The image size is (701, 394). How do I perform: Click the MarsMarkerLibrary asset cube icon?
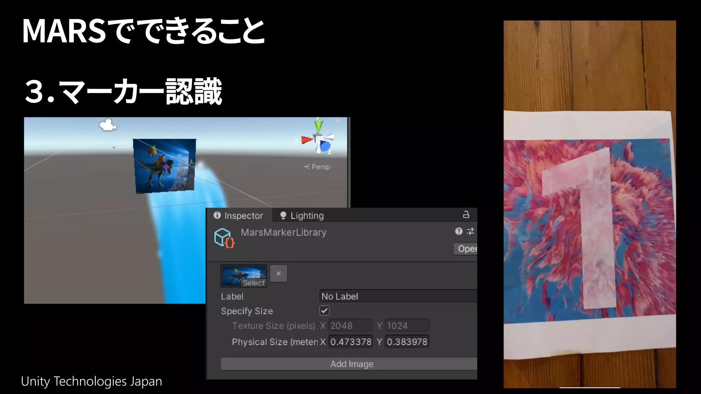[x=224, y=238]
